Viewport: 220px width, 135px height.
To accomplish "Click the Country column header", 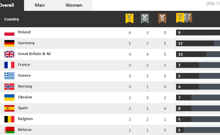I will (12, 19).
